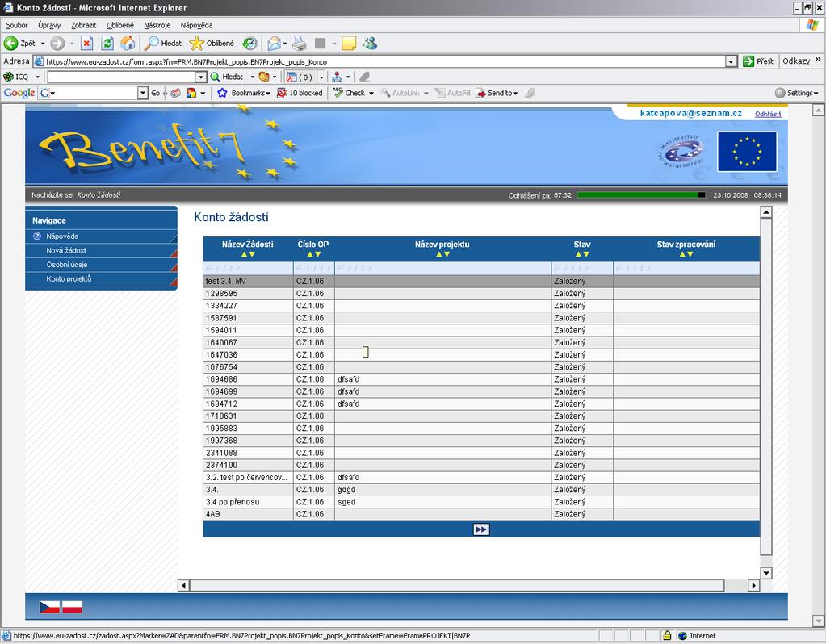Expand the address bar dropdown
Image resolution: width=826 pixels, height=644 pixels.
[731, 61]
